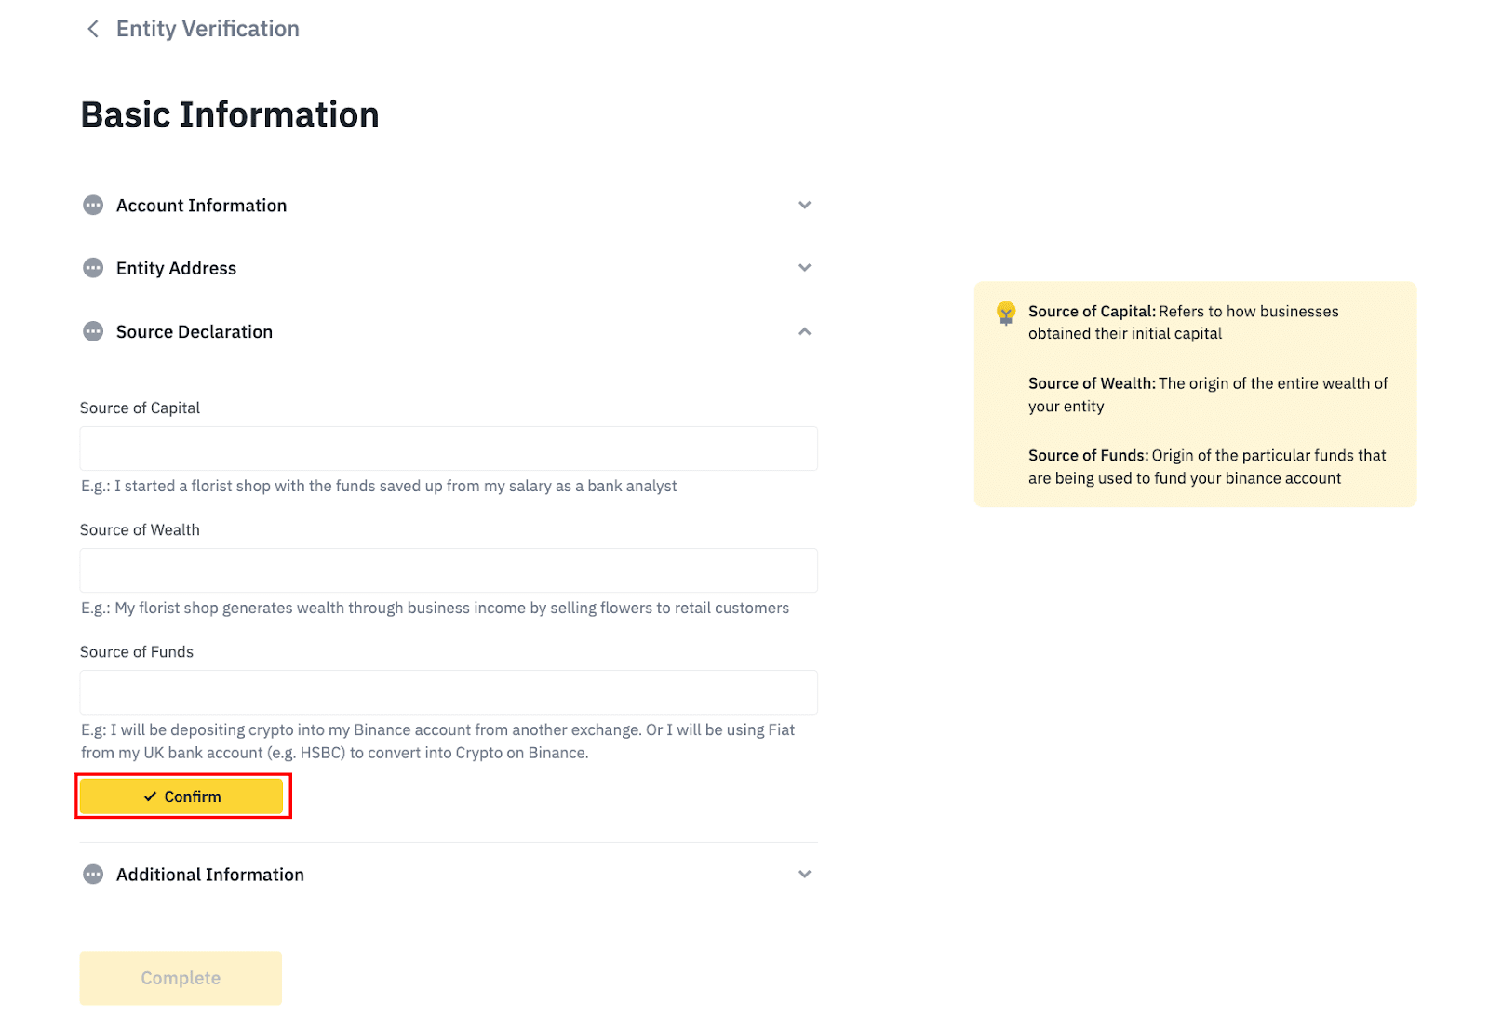Expand the Account Information section chevron
Viewport: 1489px width, 1030px height.
point(805,205)
